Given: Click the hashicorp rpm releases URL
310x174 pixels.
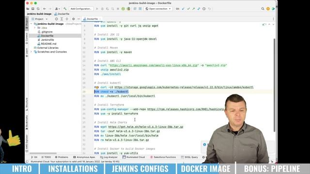Looking at the screenshot, I should pyautogui.click(x=186, y=109).
